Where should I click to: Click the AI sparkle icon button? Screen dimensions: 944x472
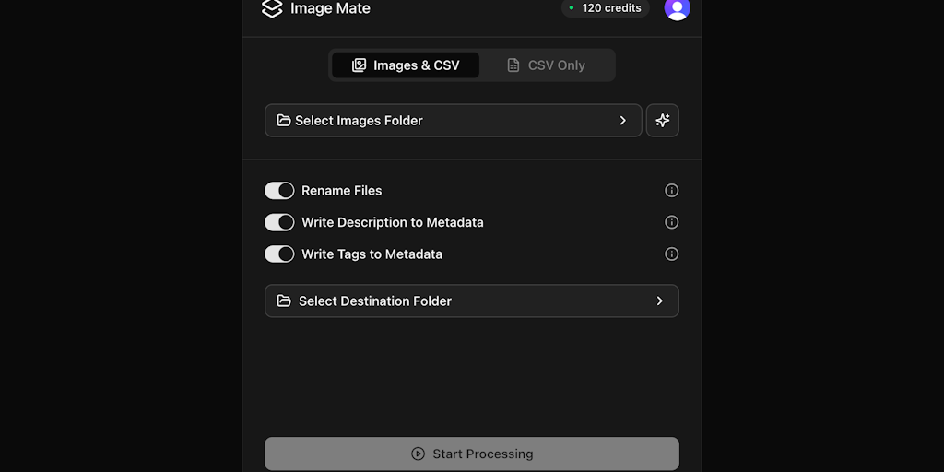(x=663, y=121)
